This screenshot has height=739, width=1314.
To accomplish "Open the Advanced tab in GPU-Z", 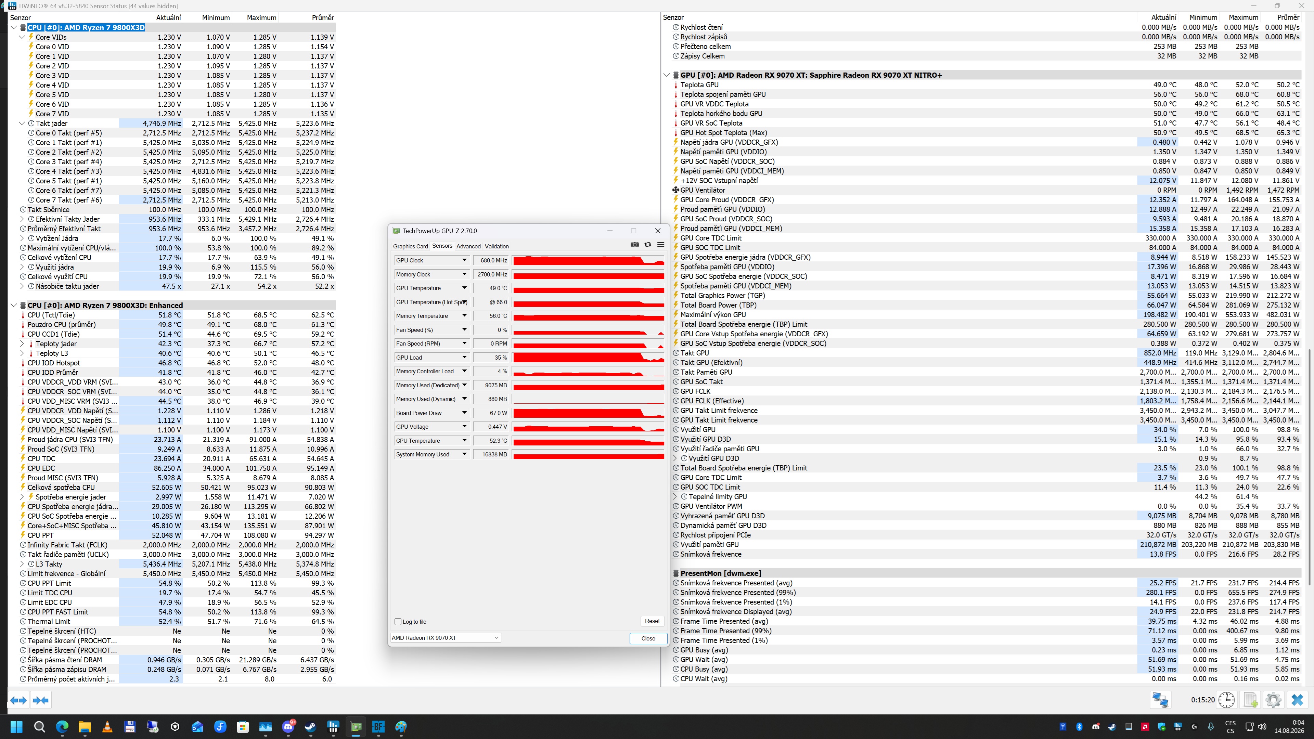I will point(468,246).
